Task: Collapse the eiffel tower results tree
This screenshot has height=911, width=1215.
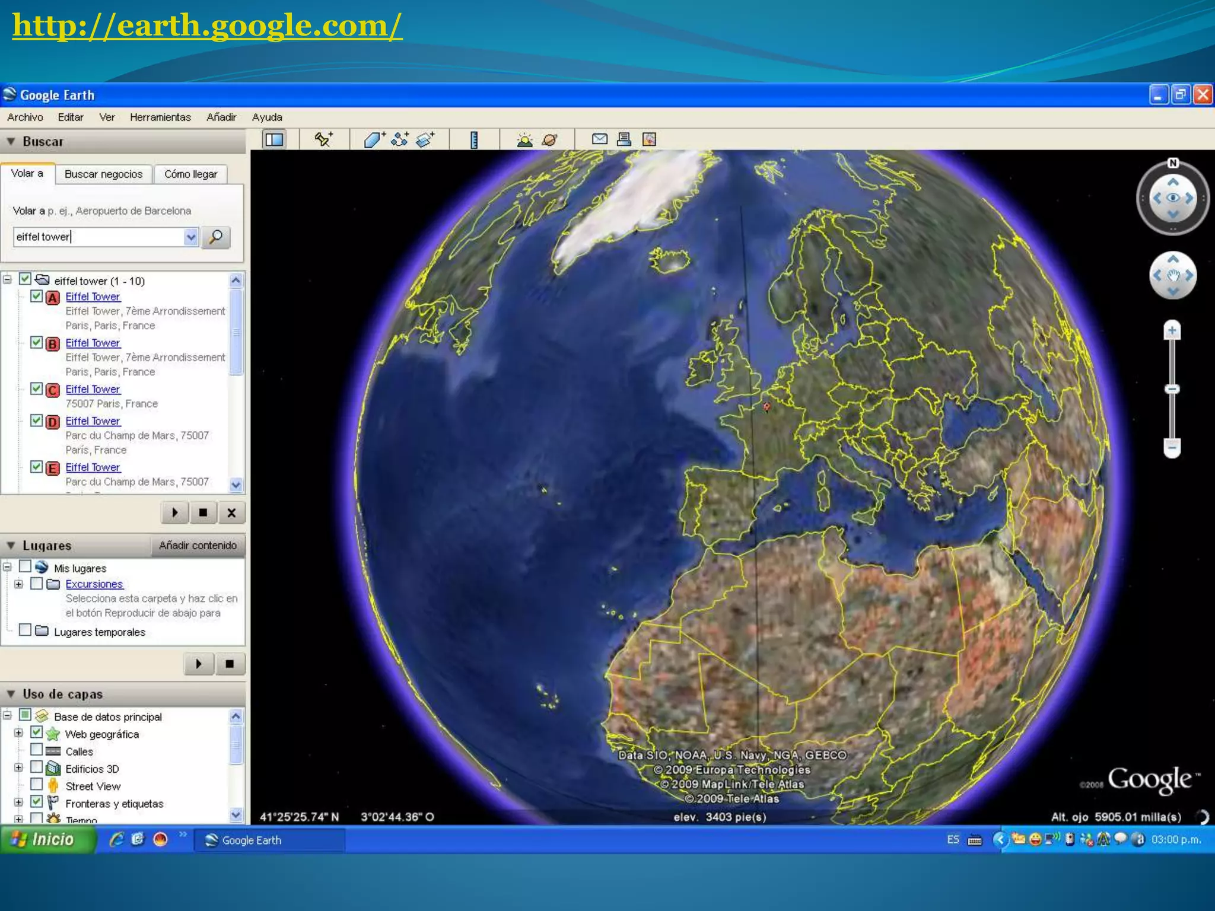Action: [8, 279]
